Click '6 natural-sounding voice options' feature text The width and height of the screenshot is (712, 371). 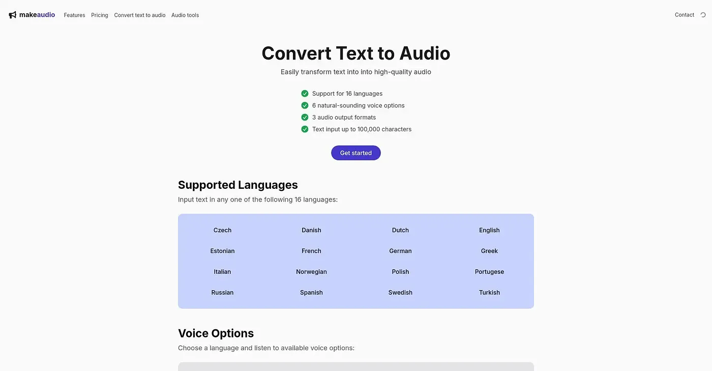point(359,105)
